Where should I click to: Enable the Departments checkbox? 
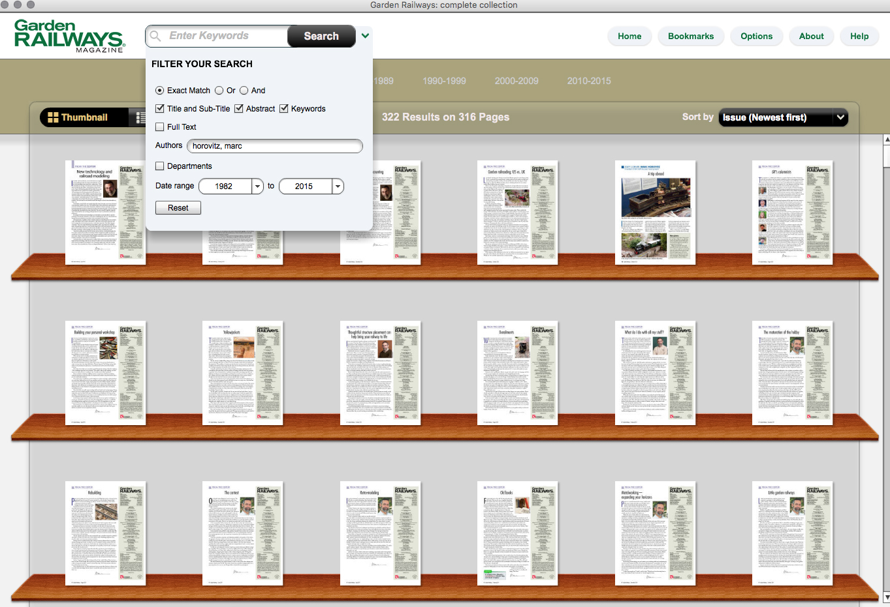(160, 166)
